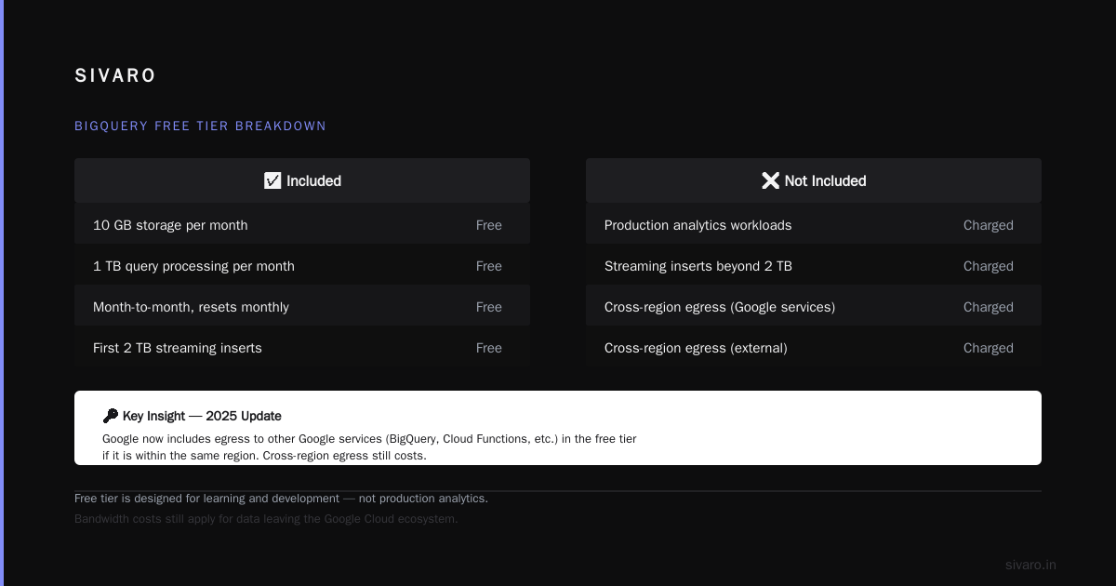
Task: Click Cross-region egress (Google services) row
Action: pos(814,307)
